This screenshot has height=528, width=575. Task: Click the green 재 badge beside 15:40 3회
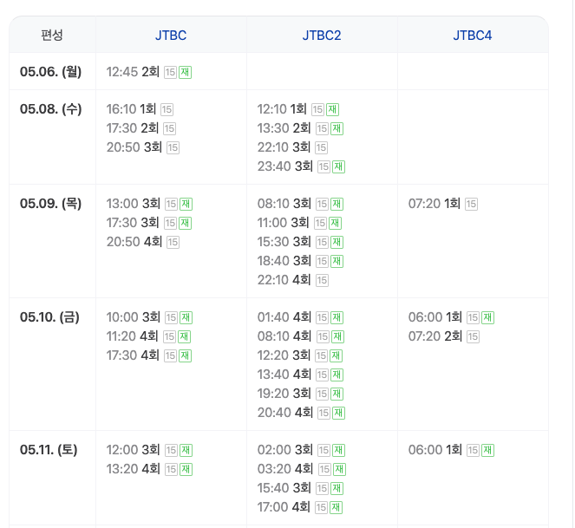pyautogui.click(x=337, y=489)
